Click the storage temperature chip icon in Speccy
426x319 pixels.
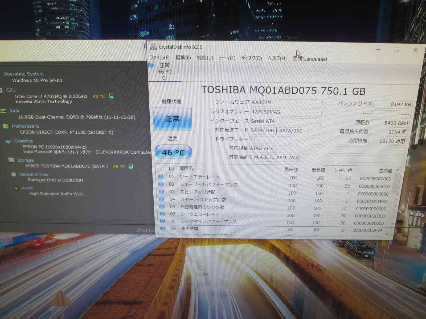point(131,166)
